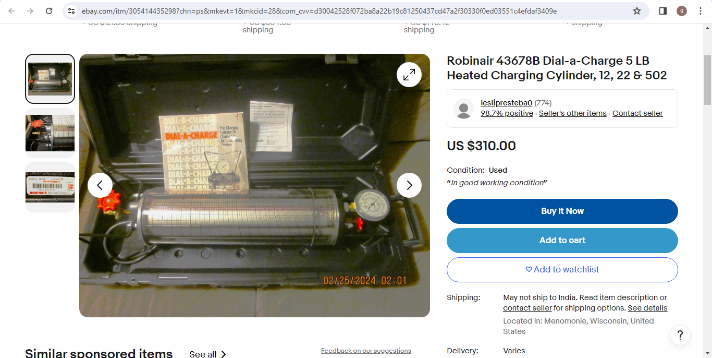
Task: Open the browser side panel
Action: [x=663, y=11]
